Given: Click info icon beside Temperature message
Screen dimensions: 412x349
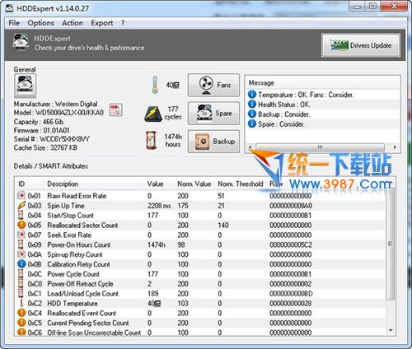Looking at the screenshot, I should point(252,95).
